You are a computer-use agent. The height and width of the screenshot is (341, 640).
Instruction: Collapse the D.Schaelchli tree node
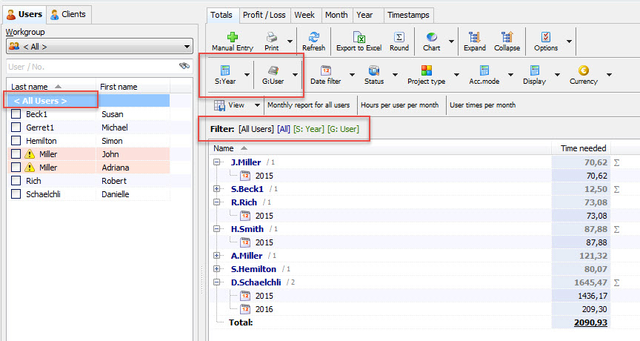pyautogui.click(x=217, y=282)
